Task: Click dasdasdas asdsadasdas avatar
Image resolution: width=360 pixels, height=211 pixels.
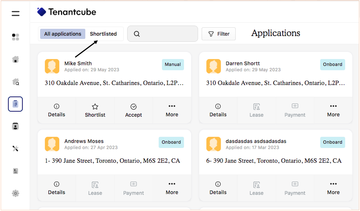Action: (214, 144)
